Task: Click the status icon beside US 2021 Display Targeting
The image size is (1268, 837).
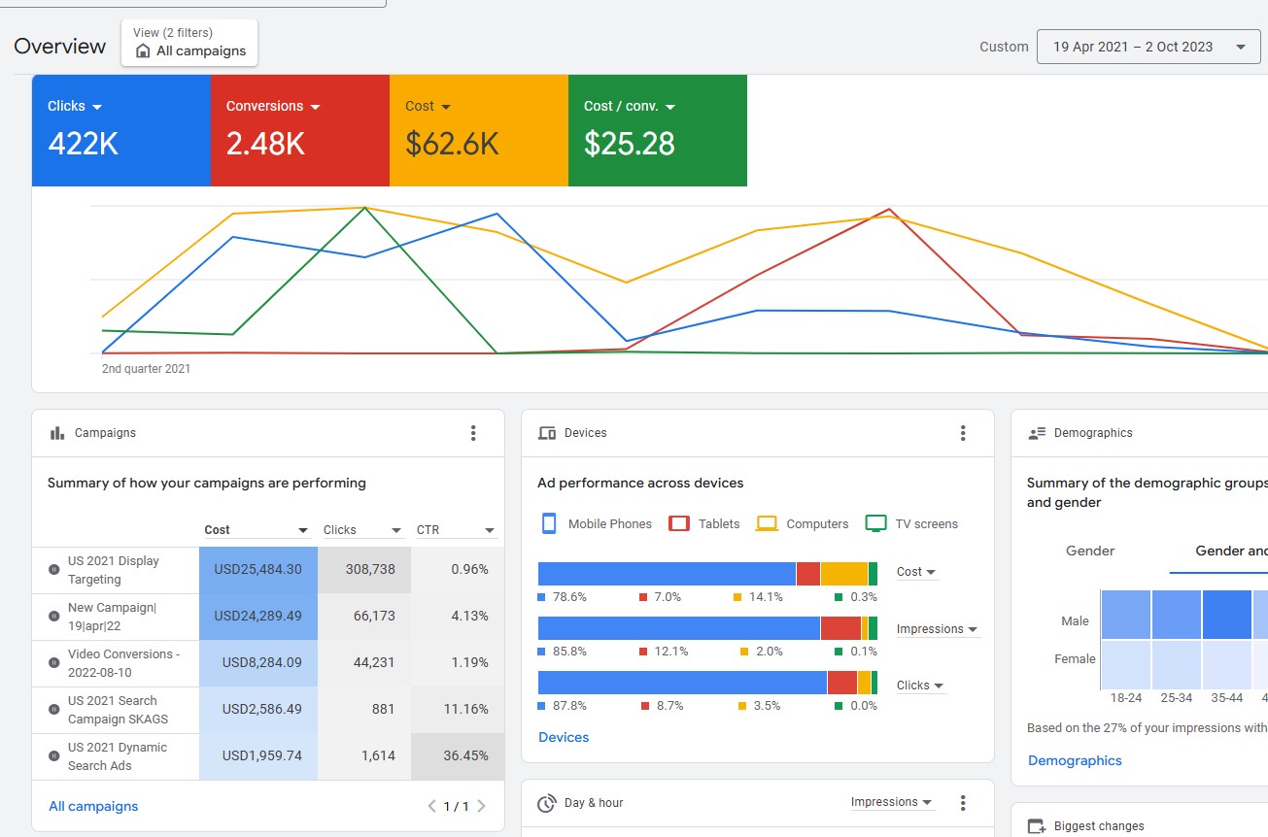Action: pyautogui.click(x=53, y=570)
